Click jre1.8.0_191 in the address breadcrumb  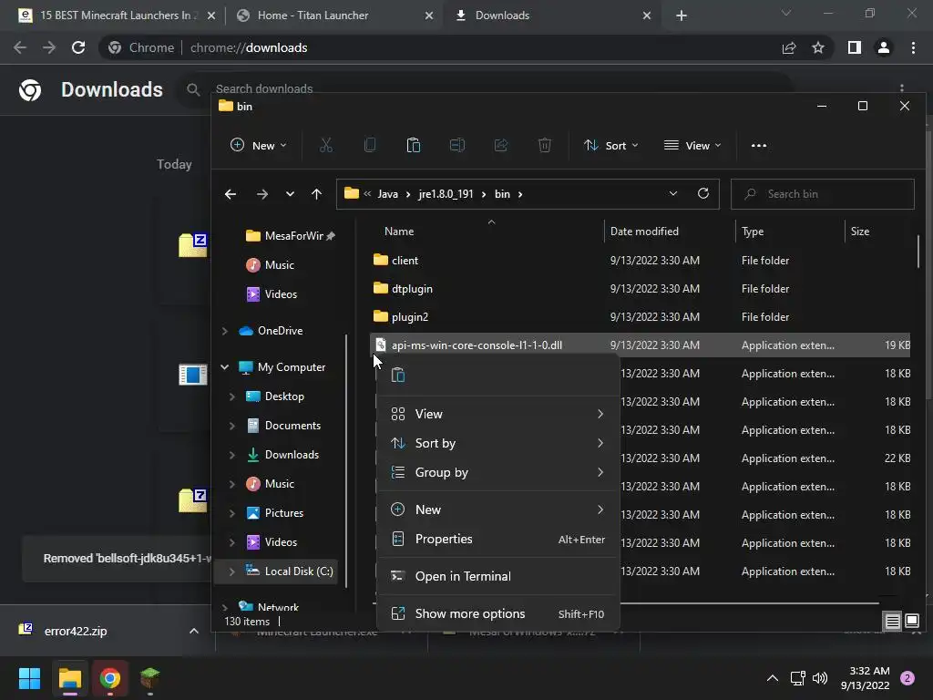446,194
